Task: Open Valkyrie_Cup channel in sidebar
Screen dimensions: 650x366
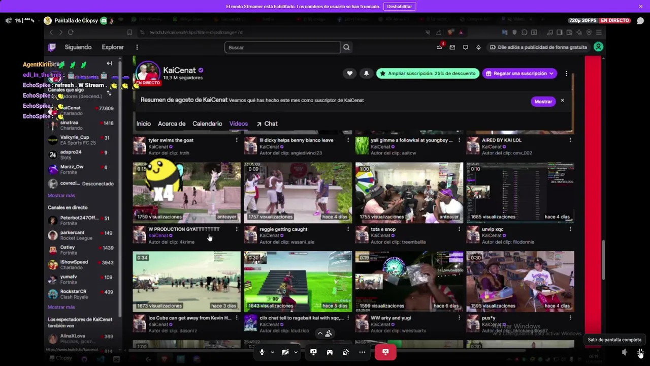Action: point(81,140)
